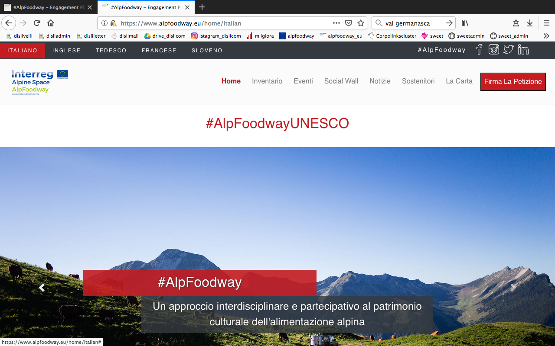
Task: Open AlpFoodway Twitter profile
Action: (509, 49)
